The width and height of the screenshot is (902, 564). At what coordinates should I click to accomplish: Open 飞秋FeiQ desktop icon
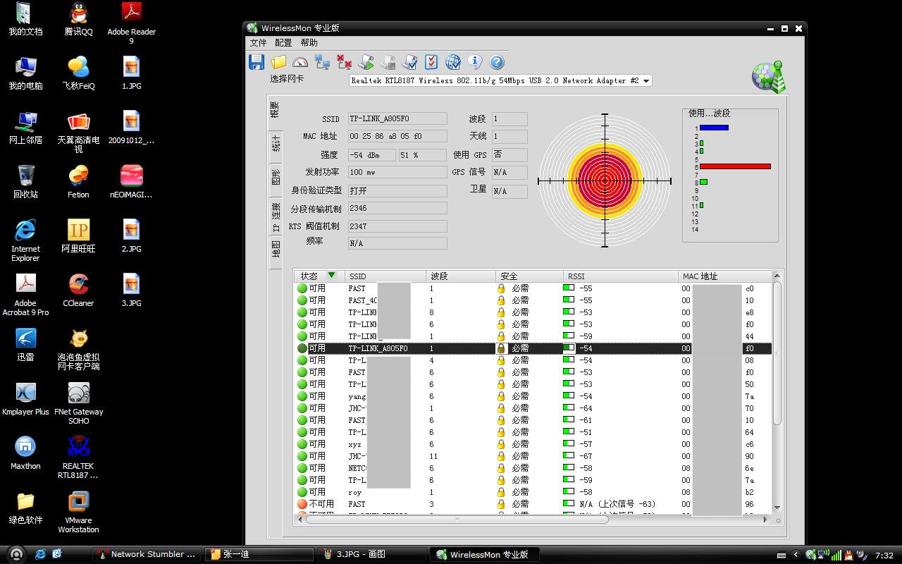(x=78, y=73)
